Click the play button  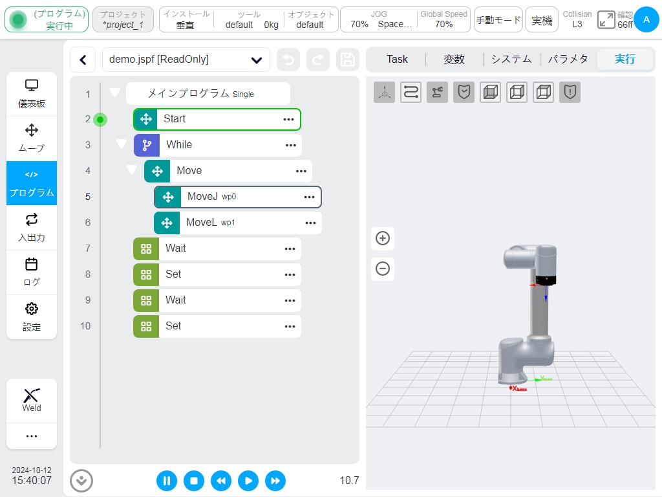[x=248, y=481]
